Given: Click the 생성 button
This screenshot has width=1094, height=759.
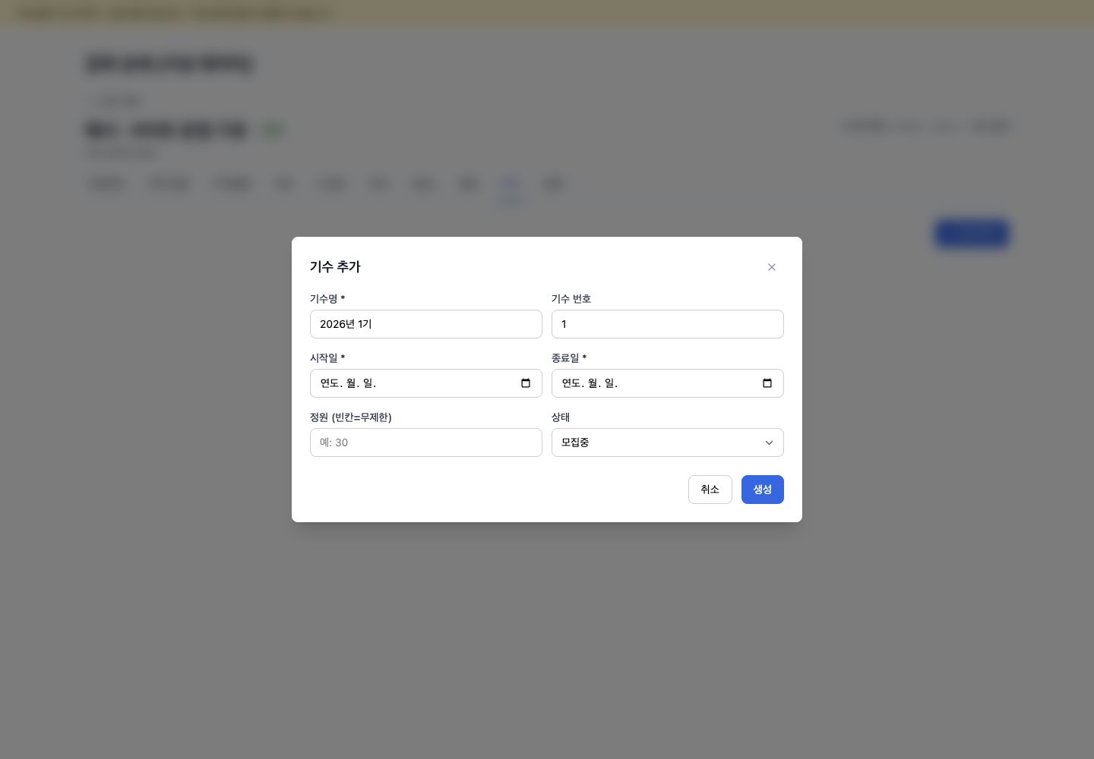Looking at the screenshot, I should tap(762, 490).
